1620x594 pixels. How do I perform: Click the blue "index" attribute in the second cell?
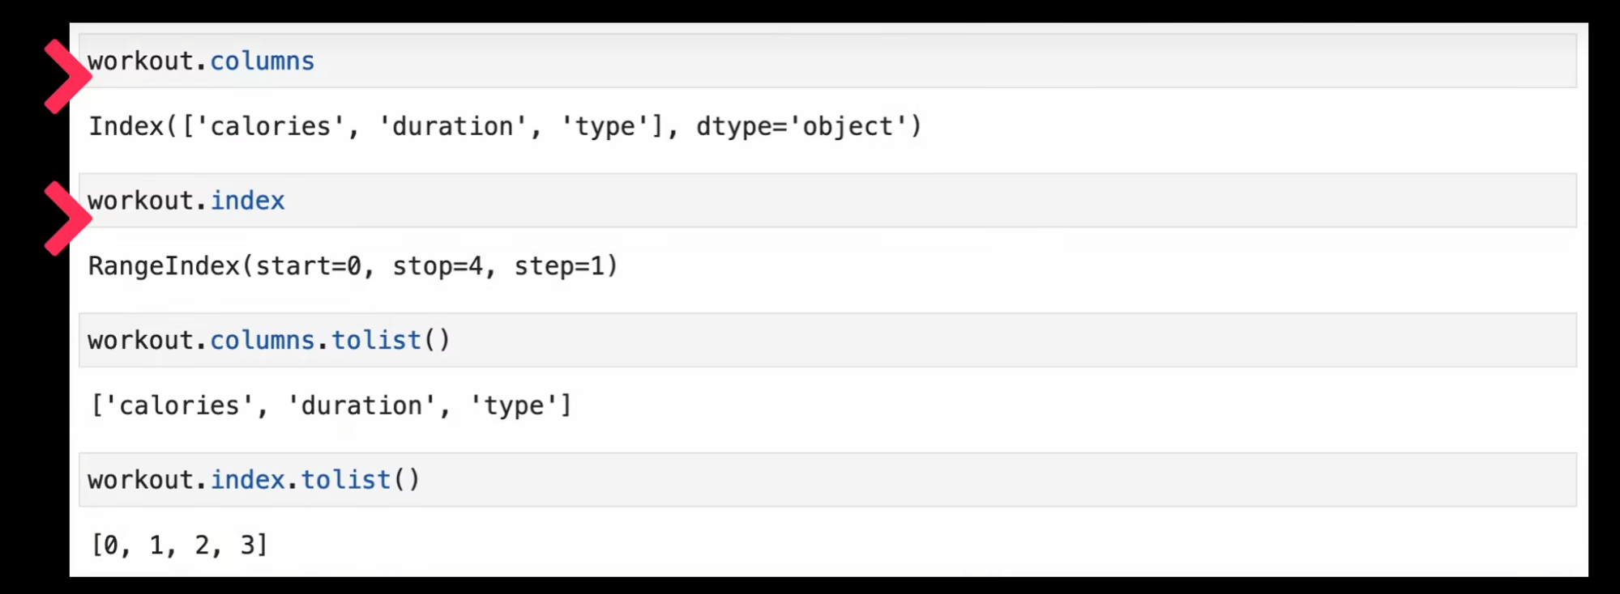tap(247, 201)
